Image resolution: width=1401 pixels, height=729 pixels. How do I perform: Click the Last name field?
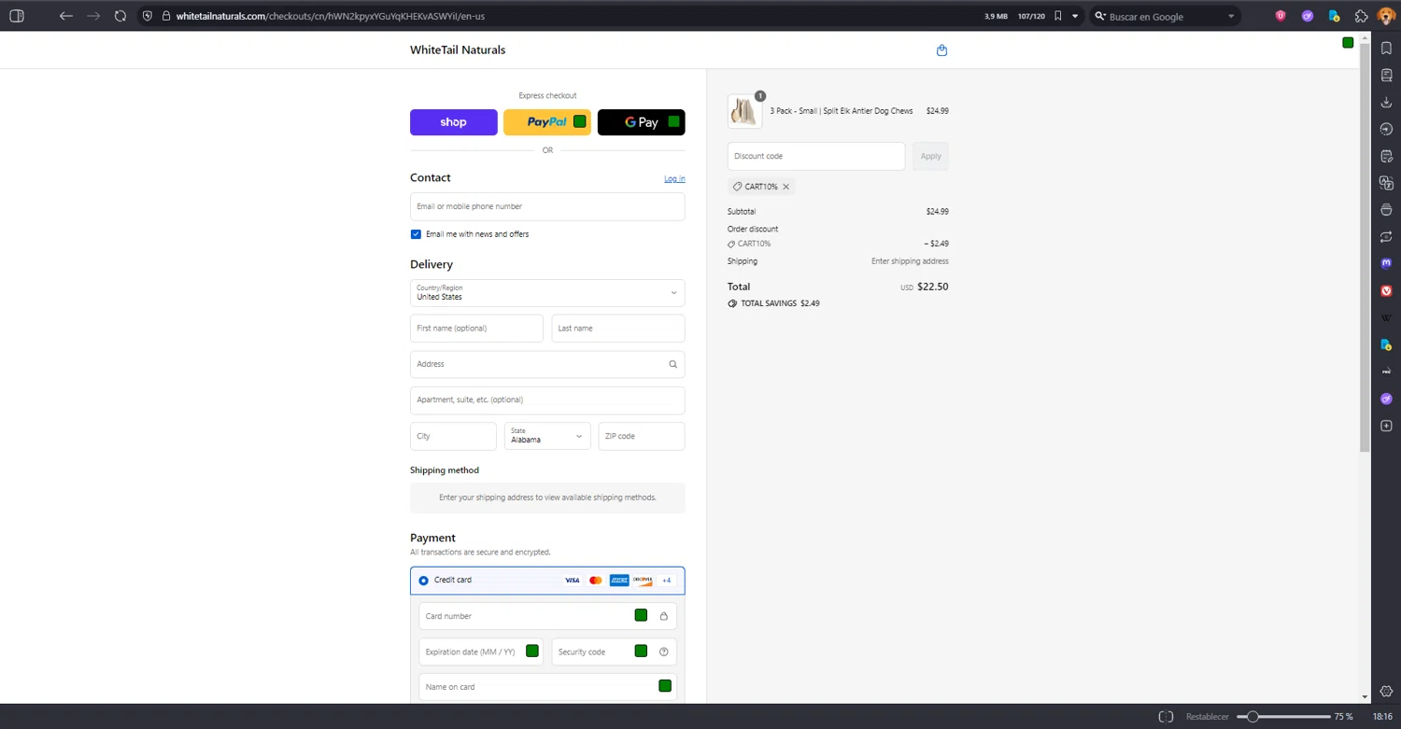click(618, 329)
